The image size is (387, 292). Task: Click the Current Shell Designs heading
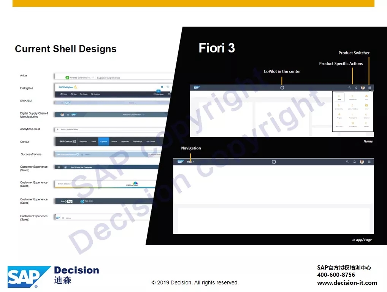[66, 49]
